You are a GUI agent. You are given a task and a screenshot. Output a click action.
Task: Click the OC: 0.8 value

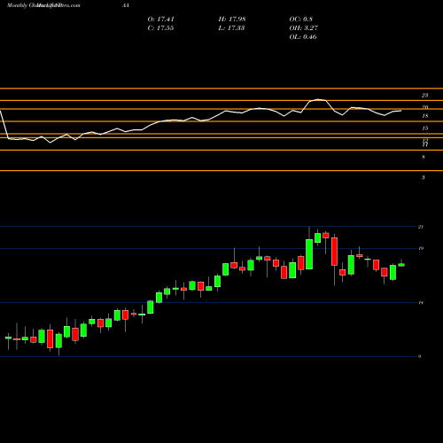(301, 19)
